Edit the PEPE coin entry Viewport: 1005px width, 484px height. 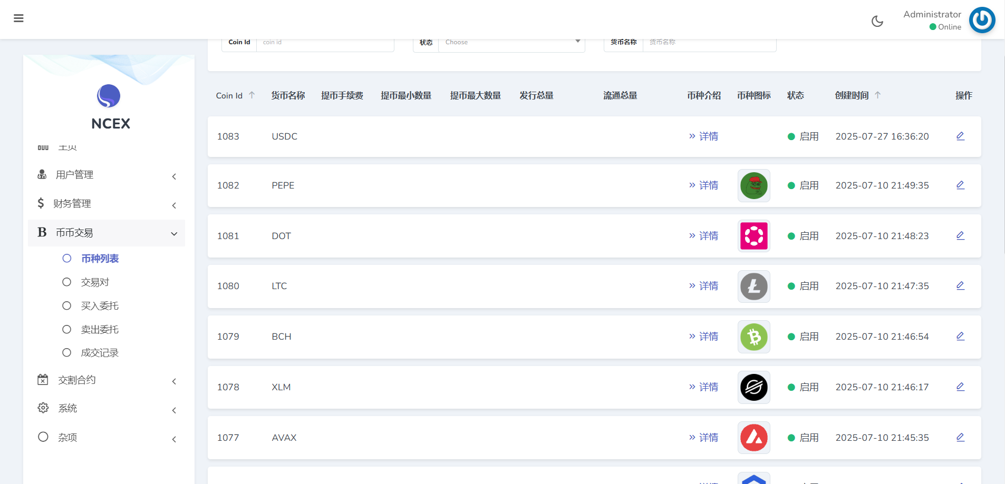960,185
